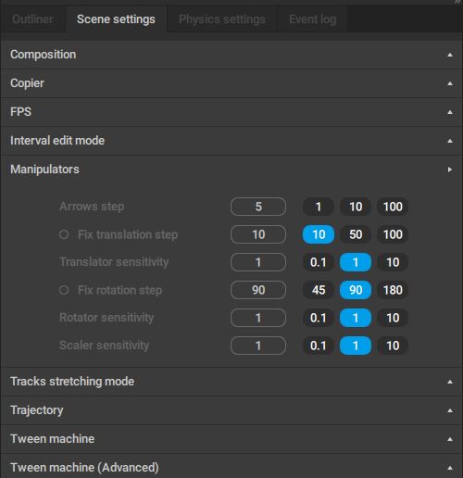Enable Fix rotation step radio button
This screenshot has width=463, height=478.
click(x=64, y=290)
